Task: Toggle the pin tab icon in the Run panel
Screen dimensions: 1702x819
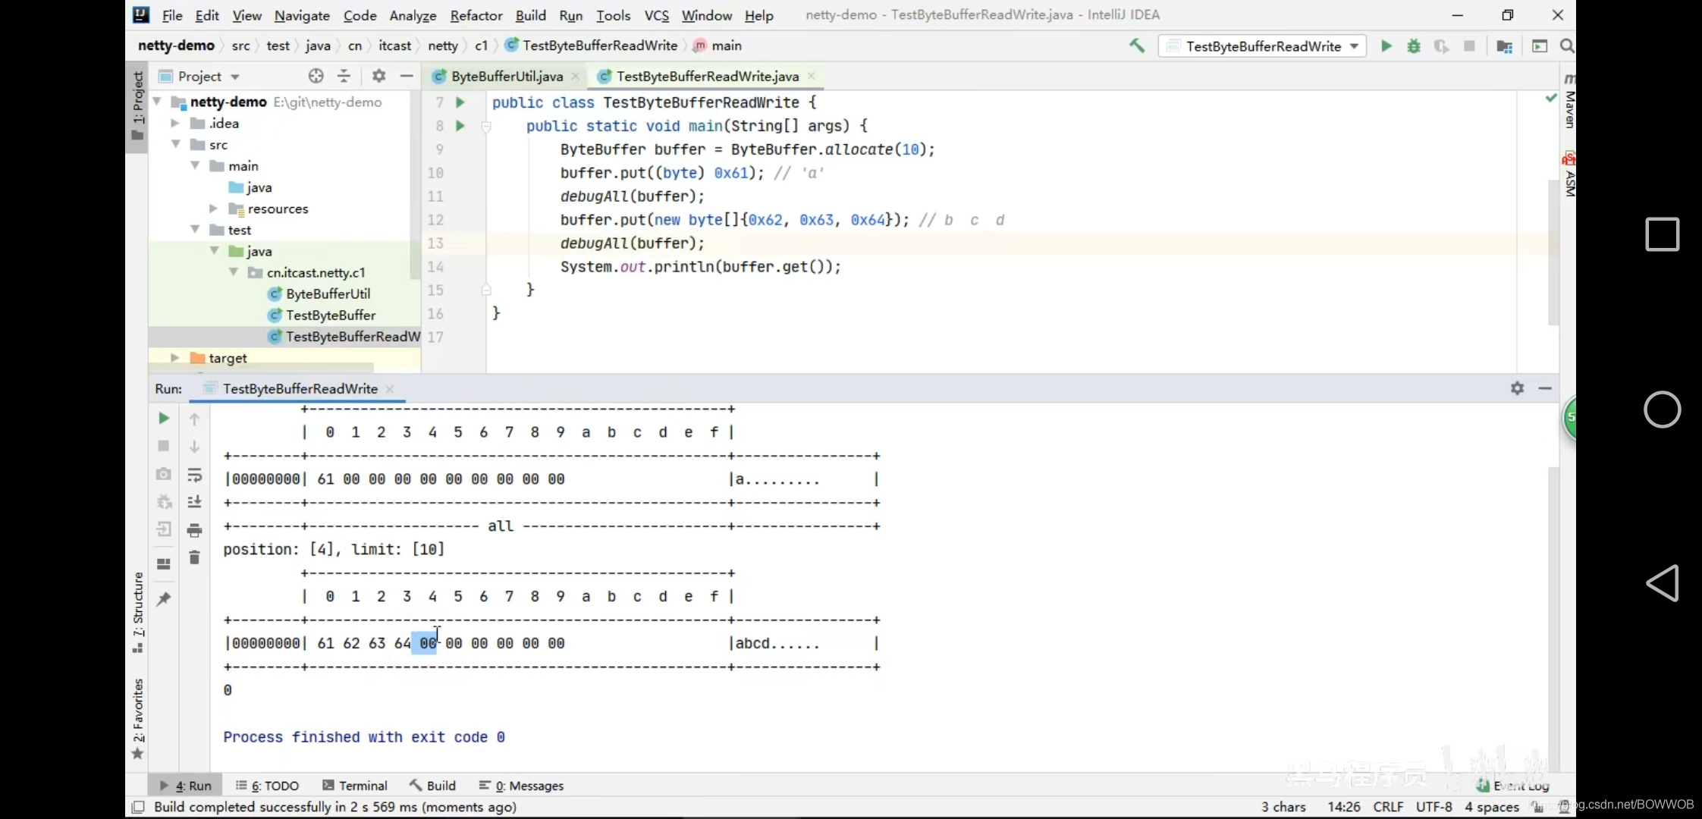Action: (x=163, y=599)
